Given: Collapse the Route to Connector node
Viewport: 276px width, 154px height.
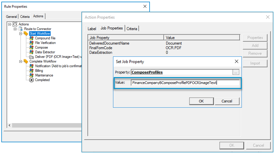Looking at the screenshot, I should pyautogui.click(x=15, y=29).
